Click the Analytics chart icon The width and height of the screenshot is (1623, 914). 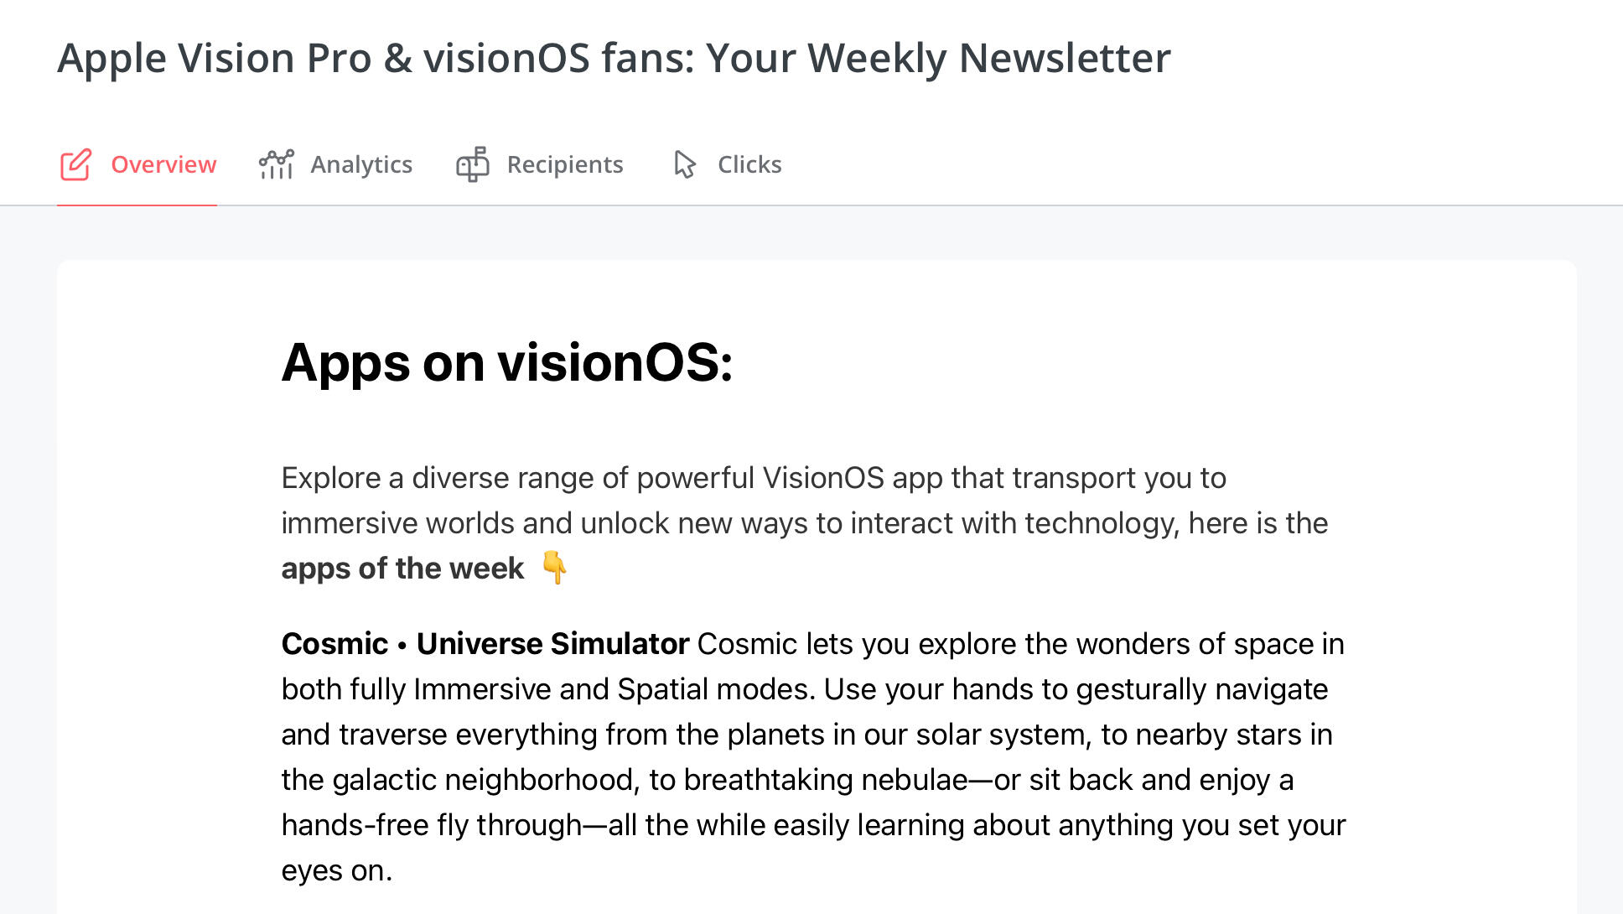(x=276, y=164)
